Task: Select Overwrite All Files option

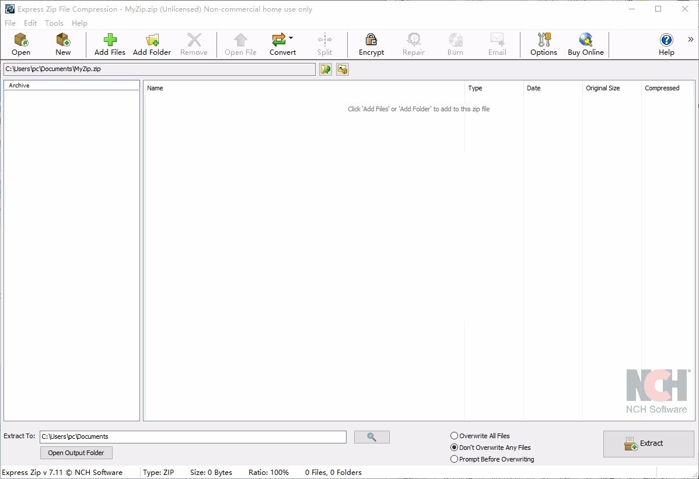Action: tap(454, 435)
